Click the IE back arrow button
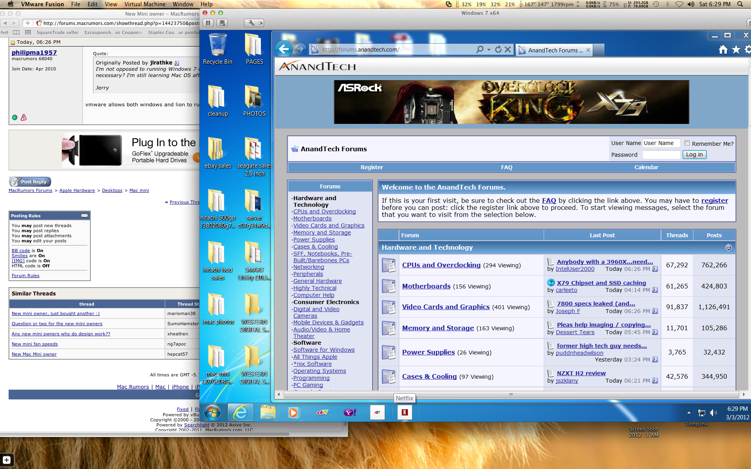This screenshot has height=469, width=751. pyautogui.click(x=284, y=49)
